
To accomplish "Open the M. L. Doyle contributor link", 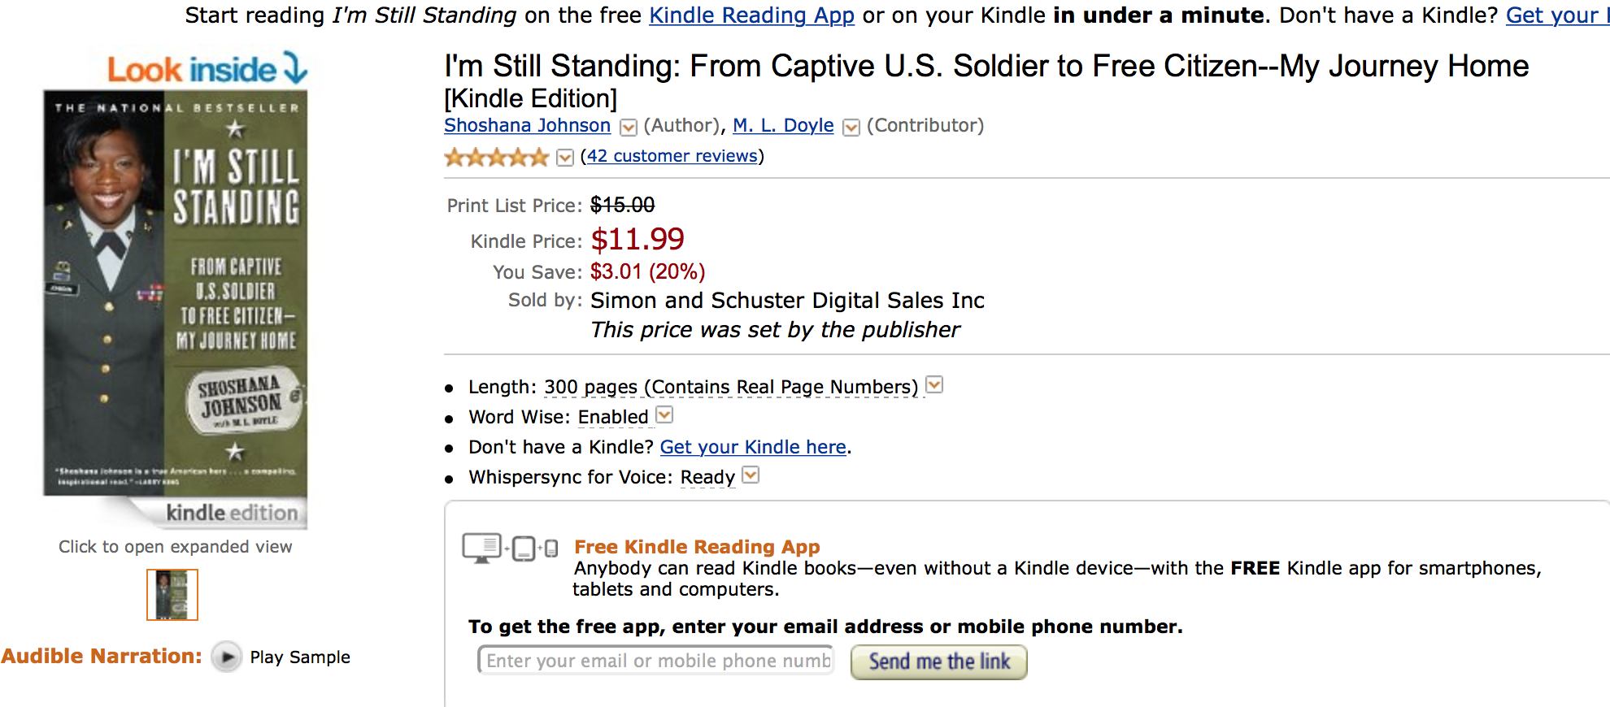I will tap(783, 126).
